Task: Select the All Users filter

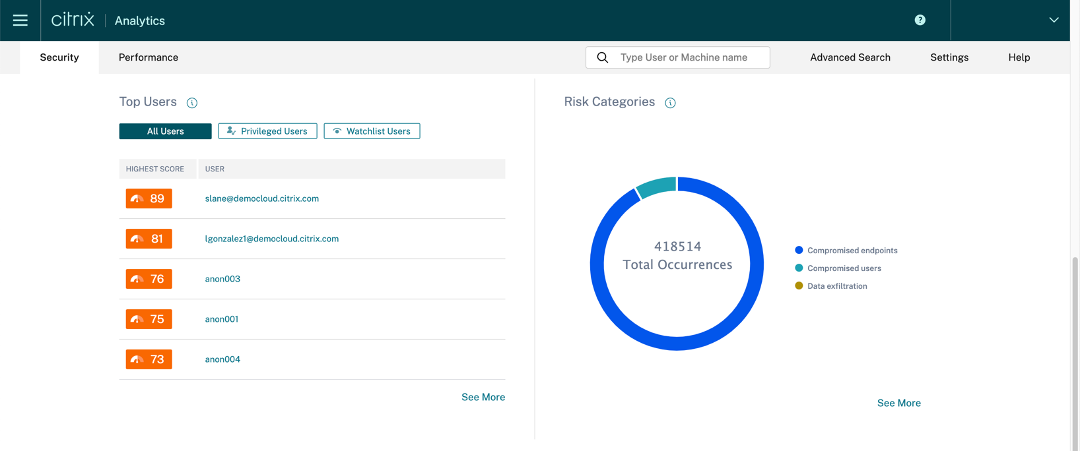Action: pyautogui.click(x=165, y=131)
